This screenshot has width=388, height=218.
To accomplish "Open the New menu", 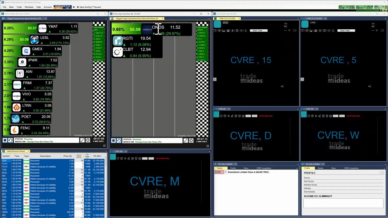I will click(11, 7).
